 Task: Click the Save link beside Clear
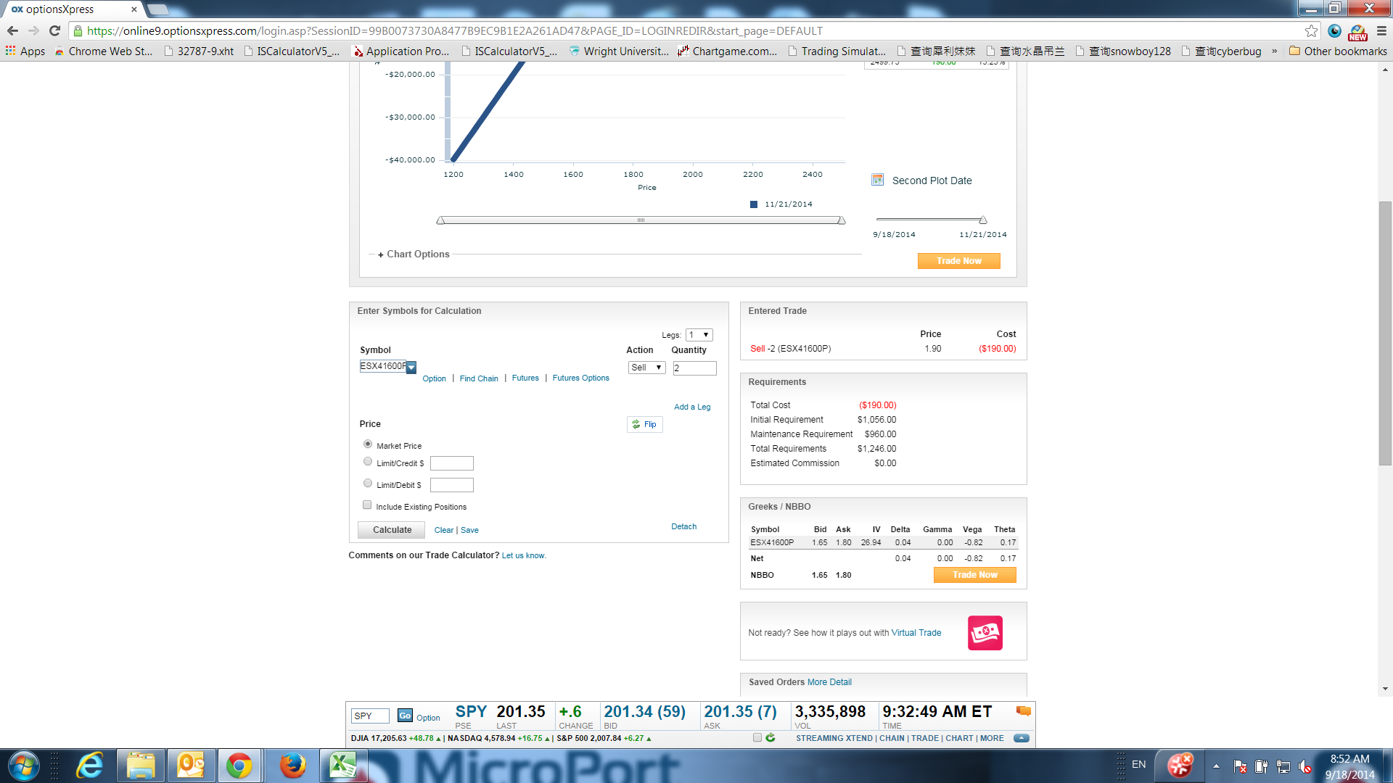click(469, 530)
